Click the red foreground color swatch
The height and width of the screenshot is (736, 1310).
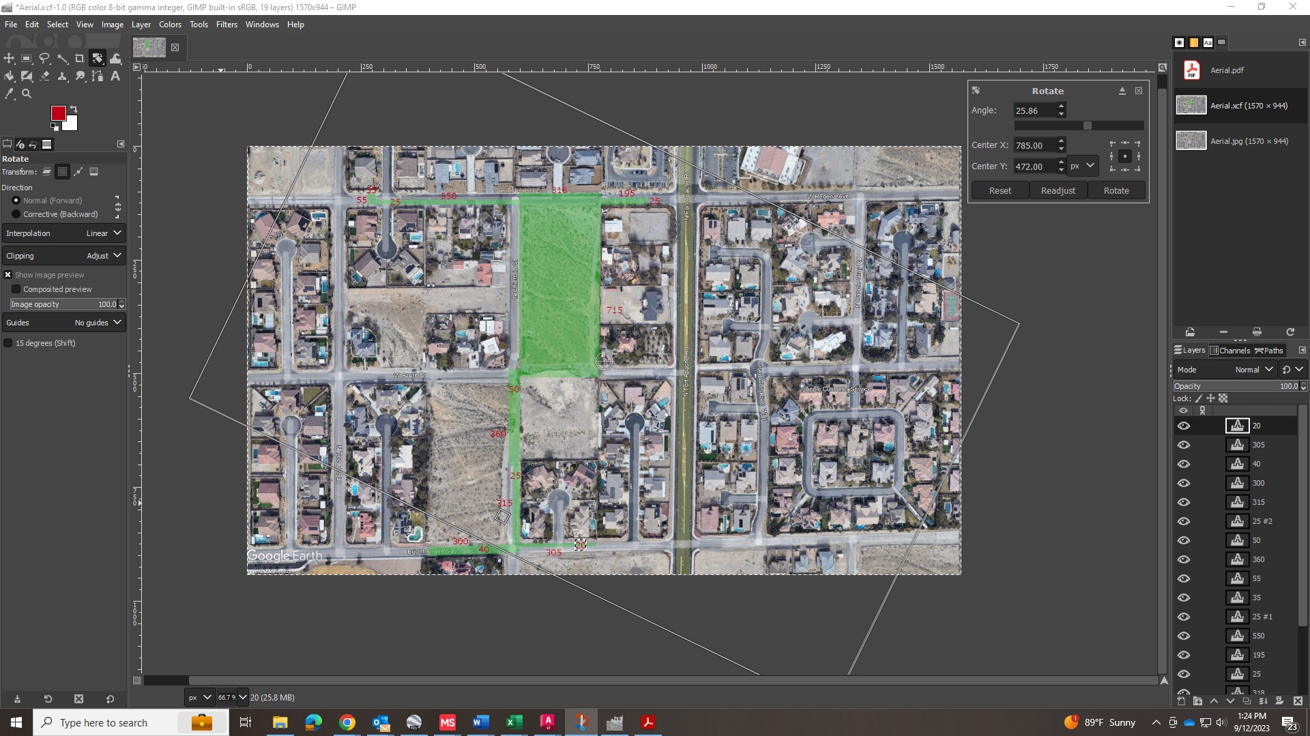point(58,113)
